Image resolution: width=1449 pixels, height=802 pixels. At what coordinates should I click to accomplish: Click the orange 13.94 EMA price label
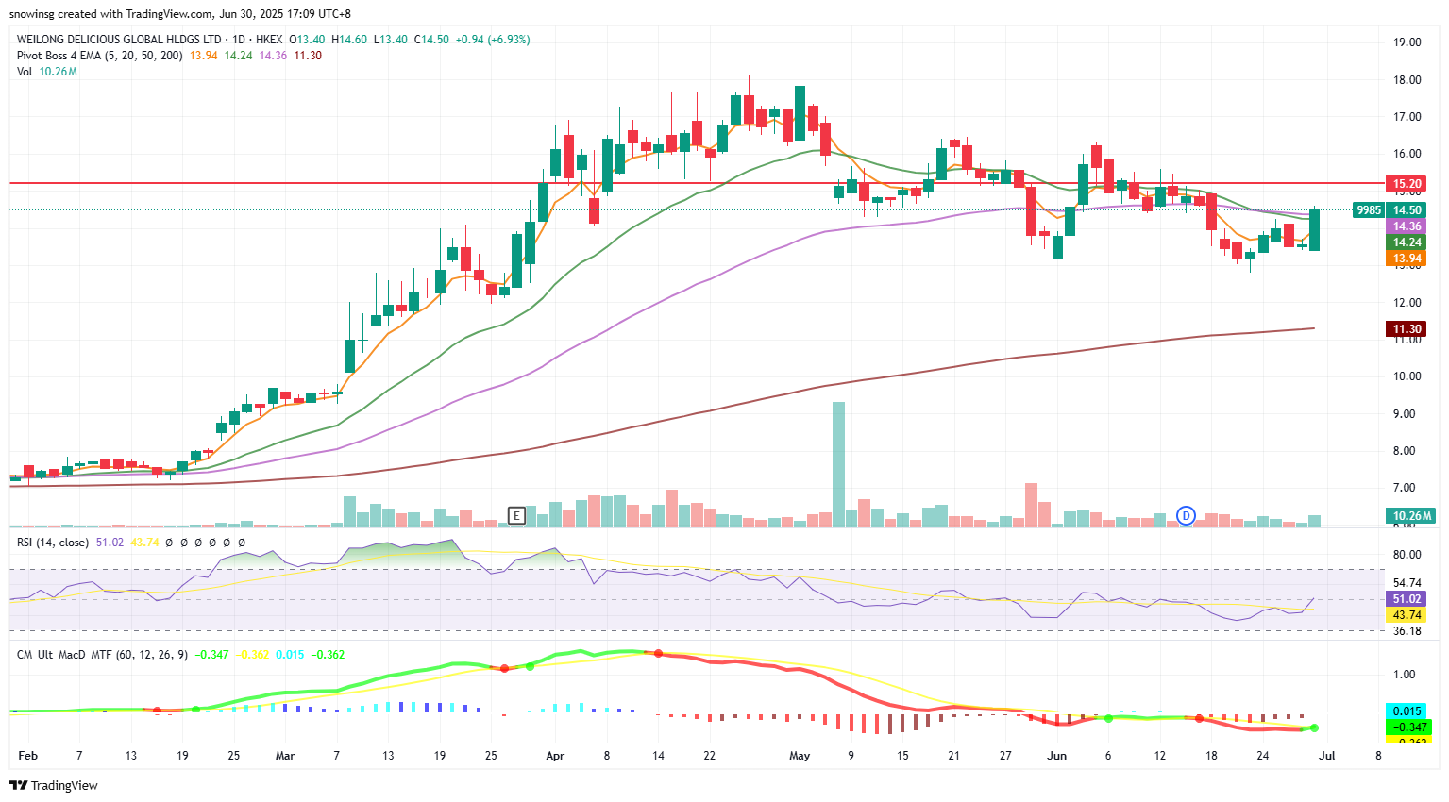pos(1407,259)
